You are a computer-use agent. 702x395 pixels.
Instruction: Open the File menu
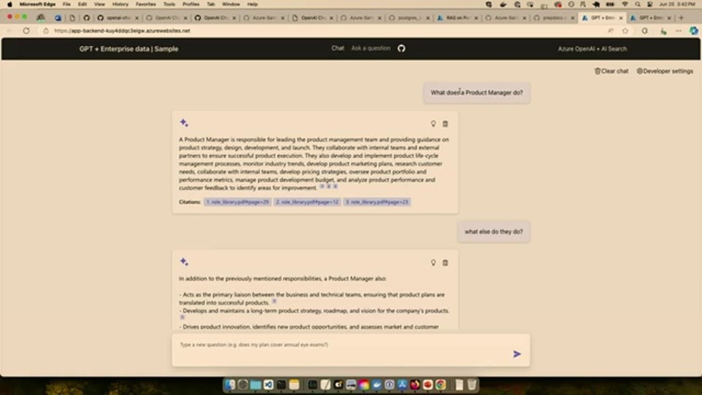click(x=67, y=4)
